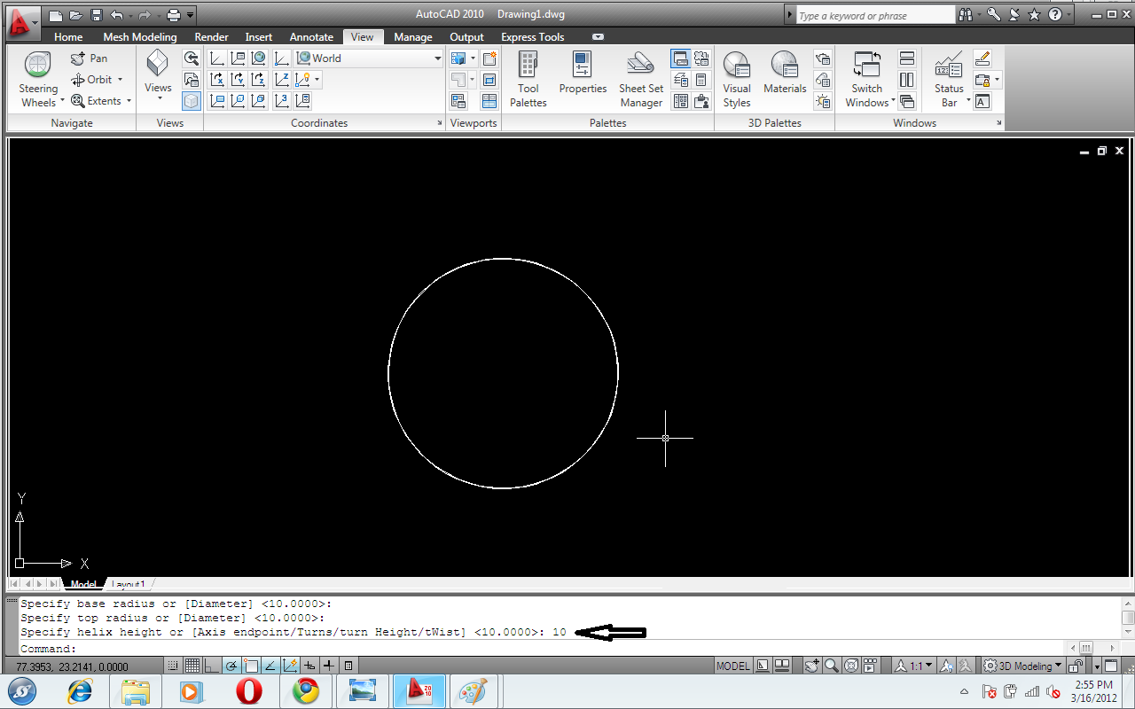Toggle Object Snap in status bar
This screenshot has height=709, width=1135.
coord(251,666)
